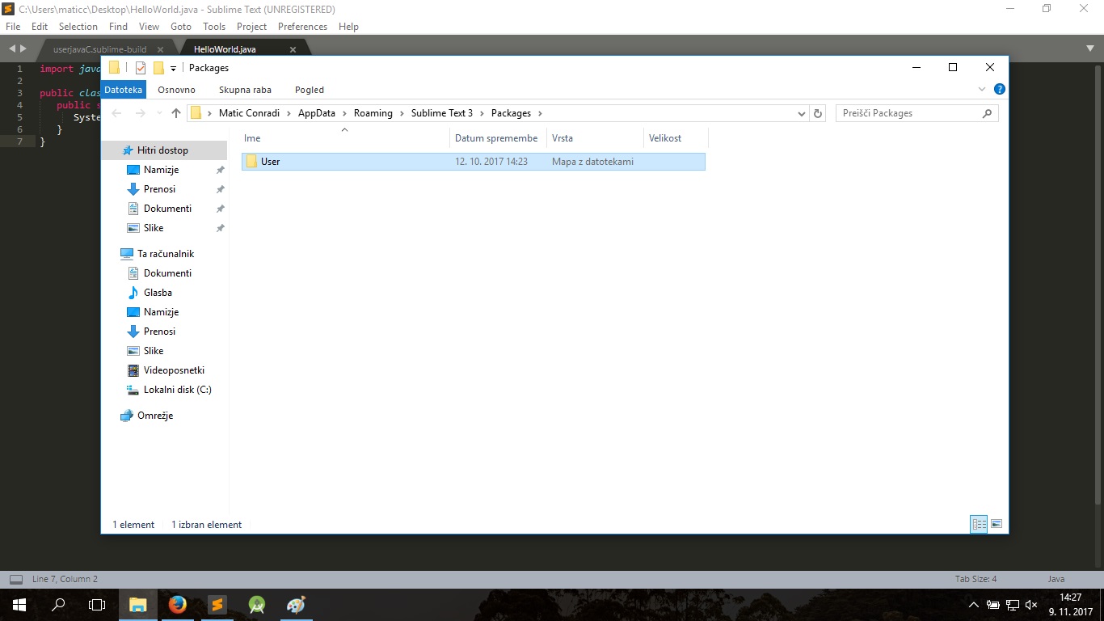This screenshot has height=621, width=1104.
Task: Select Ta računalnik in navigation pane
Action: [164, 254]
